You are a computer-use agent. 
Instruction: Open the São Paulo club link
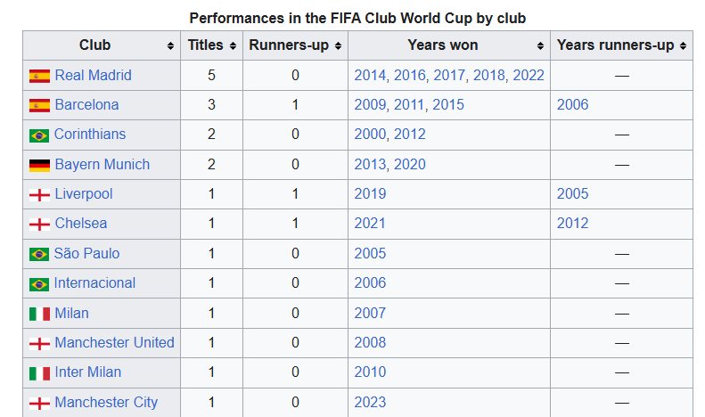point(86,253)
